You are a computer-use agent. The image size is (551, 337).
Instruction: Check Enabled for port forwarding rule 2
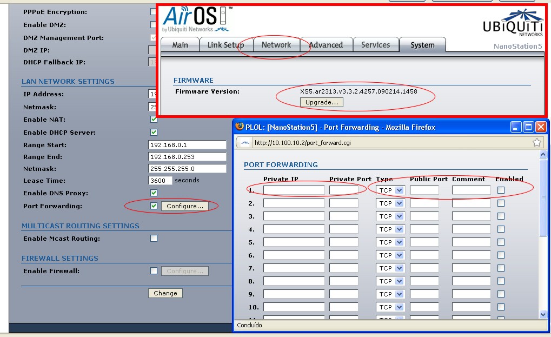click(501, 203)
